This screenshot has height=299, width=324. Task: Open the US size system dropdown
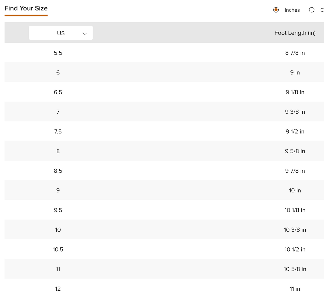pos(61,33)
